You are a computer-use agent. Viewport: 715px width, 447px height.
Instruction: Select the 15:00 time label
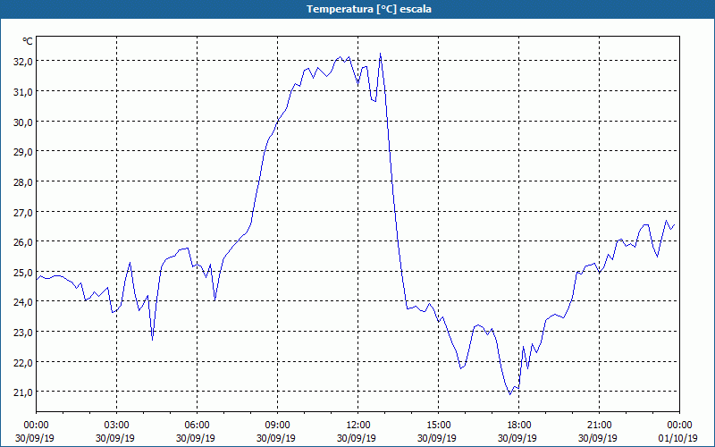point(438,425)
